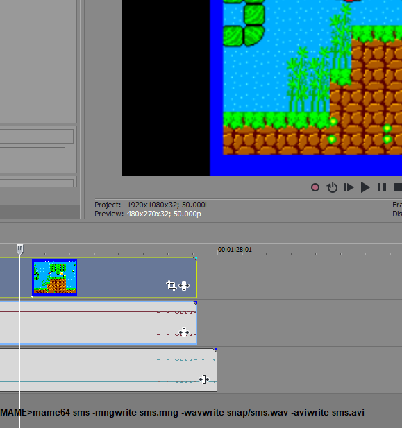Select the middle audio event on the timeline
The image size is (402, 428).
(x=99, y=323)
